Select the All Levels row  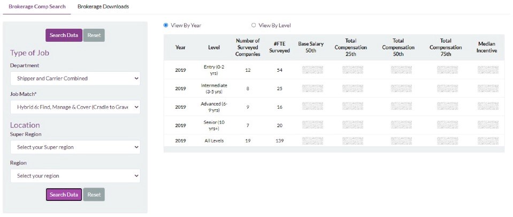[214, 141]
